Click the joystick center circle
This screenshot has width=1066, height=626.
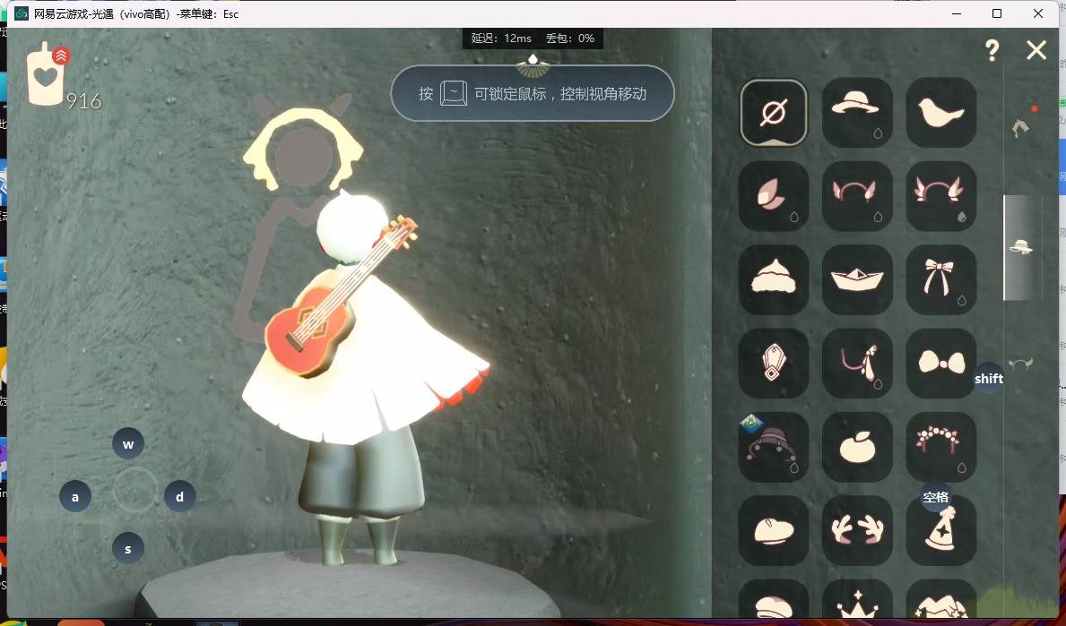click(134, 490)
